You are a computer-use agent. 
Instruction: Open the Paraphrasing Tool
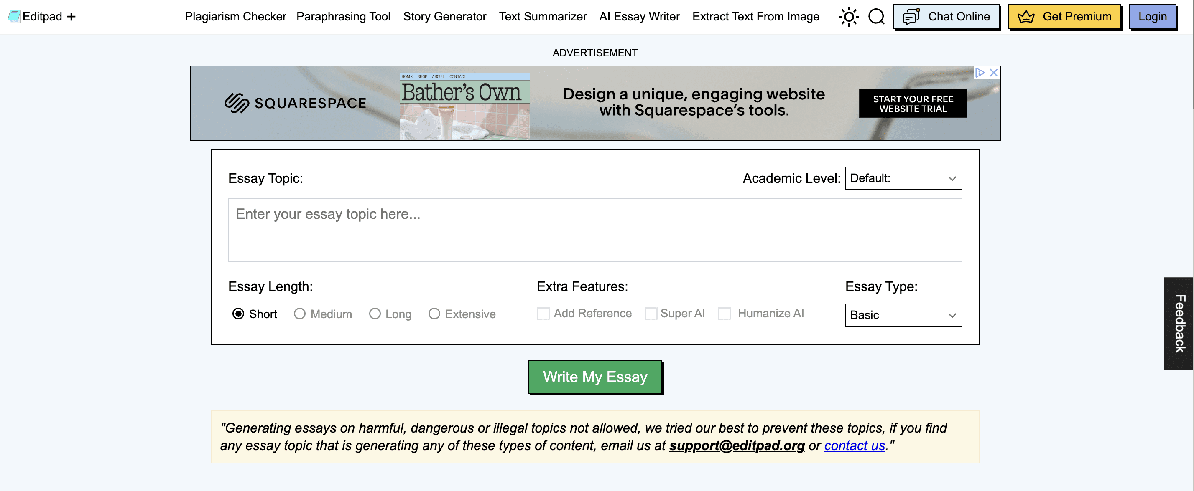click(341, 17)
